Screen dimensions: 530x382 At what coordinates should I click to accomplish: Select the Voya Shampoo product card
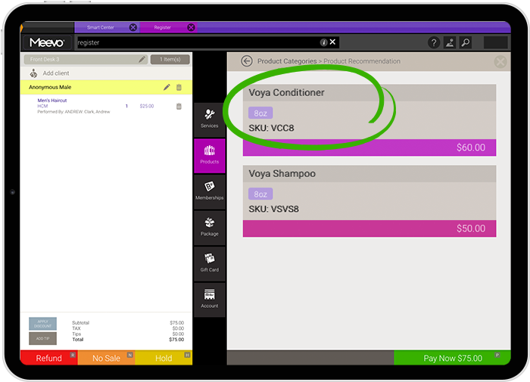[x=369, y=200]
